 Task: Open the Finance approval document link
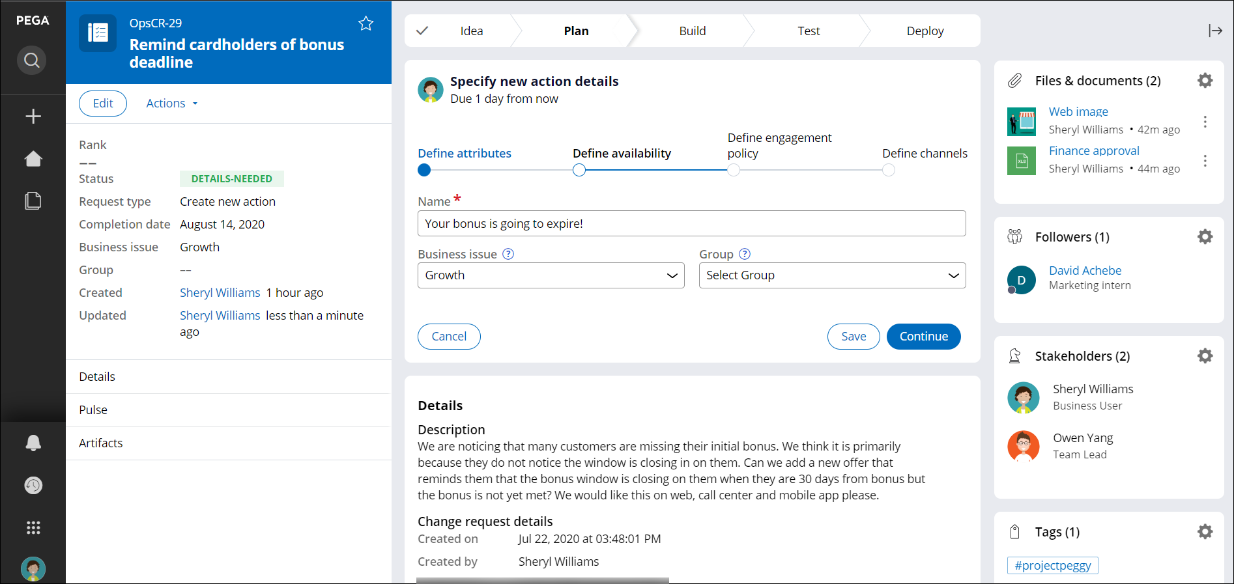point(1093,151)
